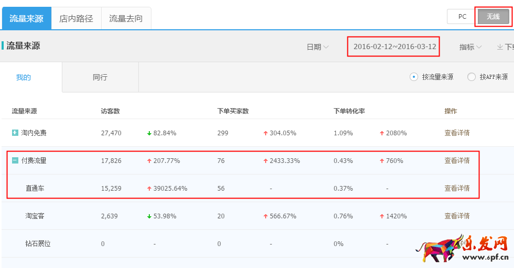This screenshot has height=268, width=514.
Task: Click the 访客数 column header
Action: 110,111
